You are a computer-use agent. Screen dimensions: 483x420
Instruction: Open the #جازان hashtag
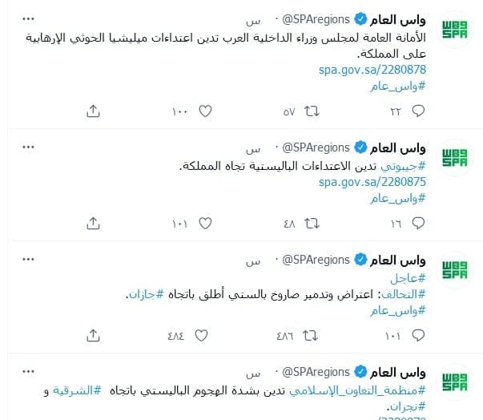click(x=146, y=294)
